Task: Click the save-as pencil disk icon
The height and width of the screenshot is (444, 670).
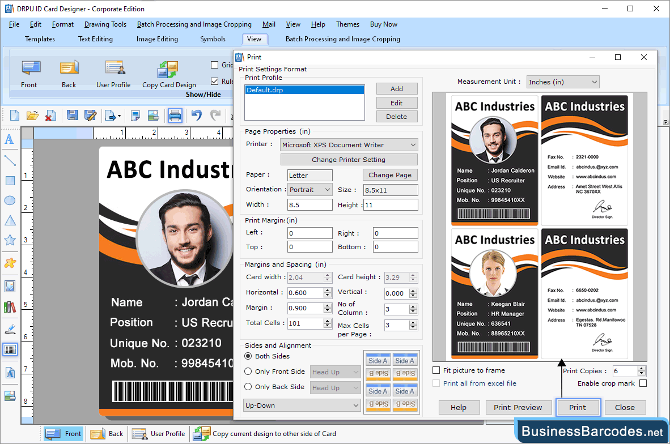Action: pyautogui.click(x=90, y=116)
